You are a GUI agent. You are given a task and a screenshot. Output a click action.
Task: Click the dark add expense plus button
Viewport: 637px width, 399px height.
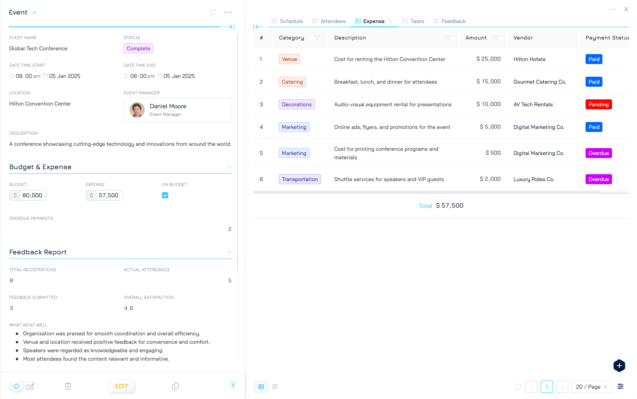tap(619, 366)
